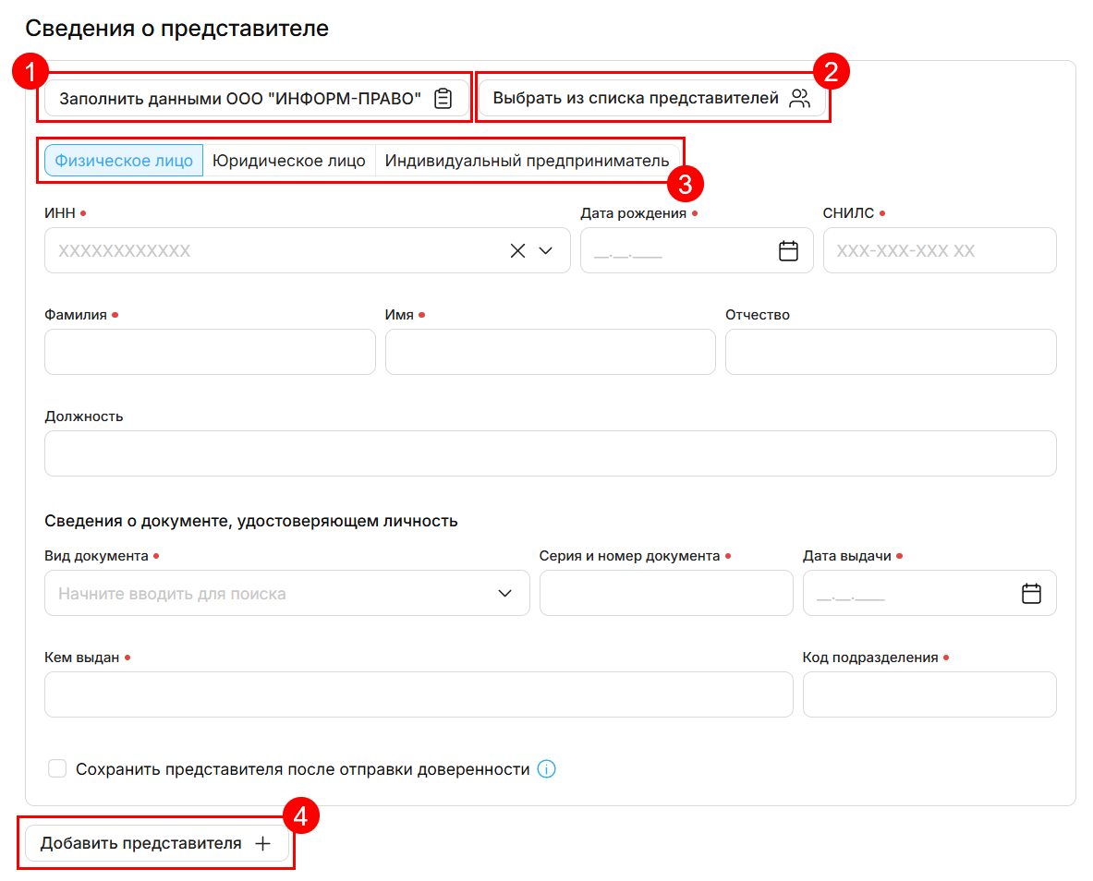Switch to Индивидуальный предприниматель tab
Screen dimensions: 1093x881
coord(527,161)
